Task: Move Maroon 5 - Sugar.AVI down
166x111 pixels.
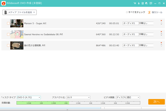Action: [x=161, y=24]
